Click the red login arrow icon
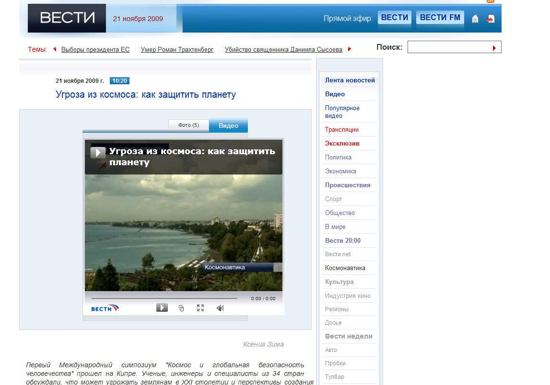 pos(491,19)
